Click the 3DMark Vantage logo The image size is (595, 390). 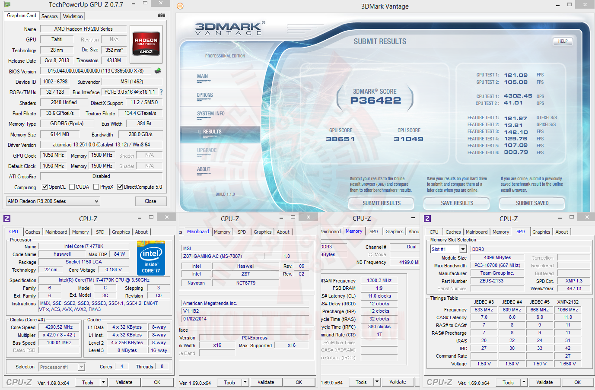[x=230, y=29]
